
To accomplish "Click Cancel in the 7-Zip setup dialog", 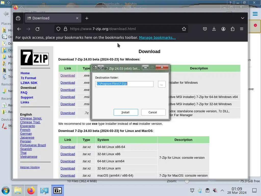I will [x=153, y=112].
